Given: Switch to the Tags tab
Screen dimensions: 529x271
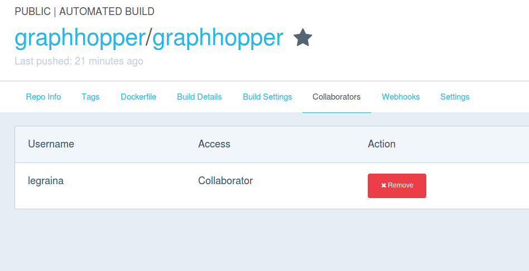Looking at the screenshot, I should (90, 97).
